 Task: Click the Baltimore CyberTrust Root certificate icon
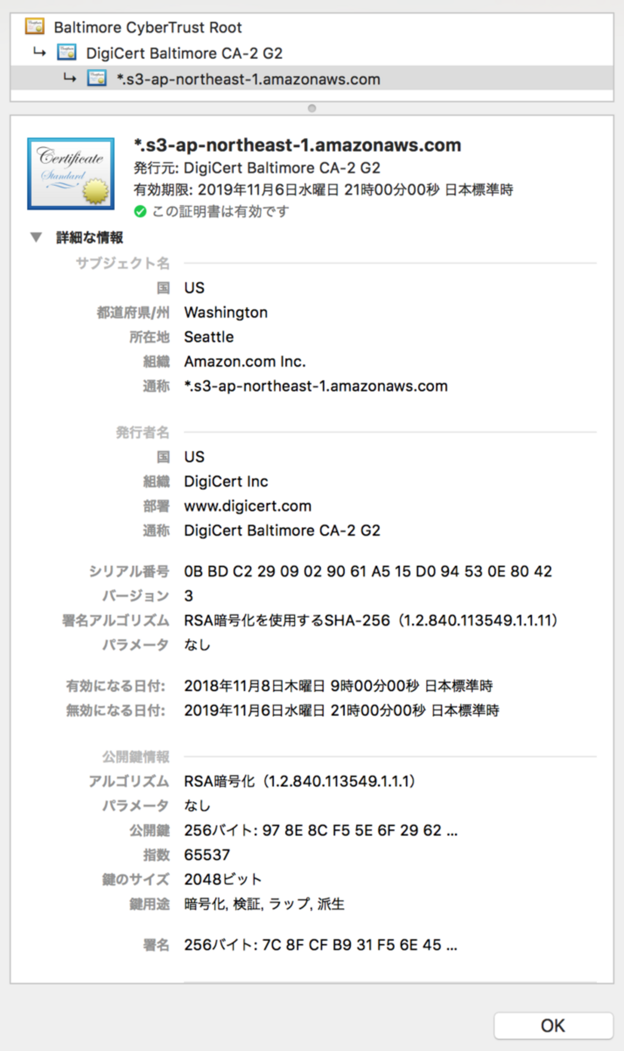coord(35,27)
